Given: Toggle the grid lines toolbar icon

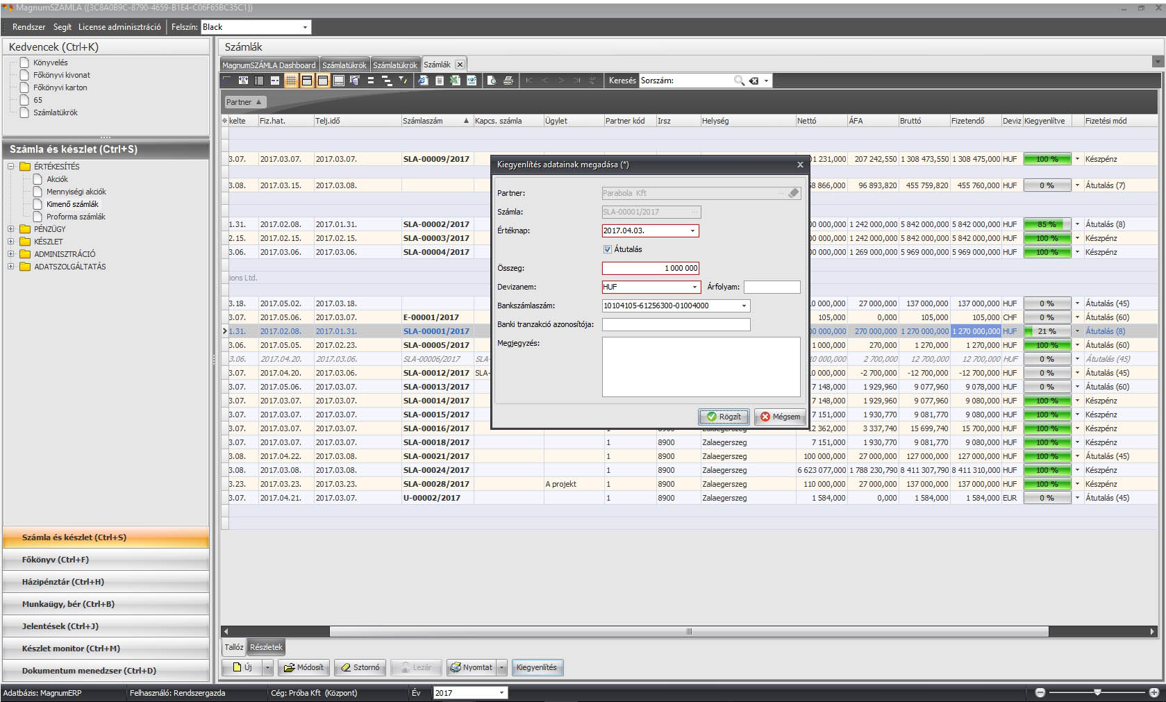Looking at the screenshot, I should pyautogui.click(x=291, y=81).
